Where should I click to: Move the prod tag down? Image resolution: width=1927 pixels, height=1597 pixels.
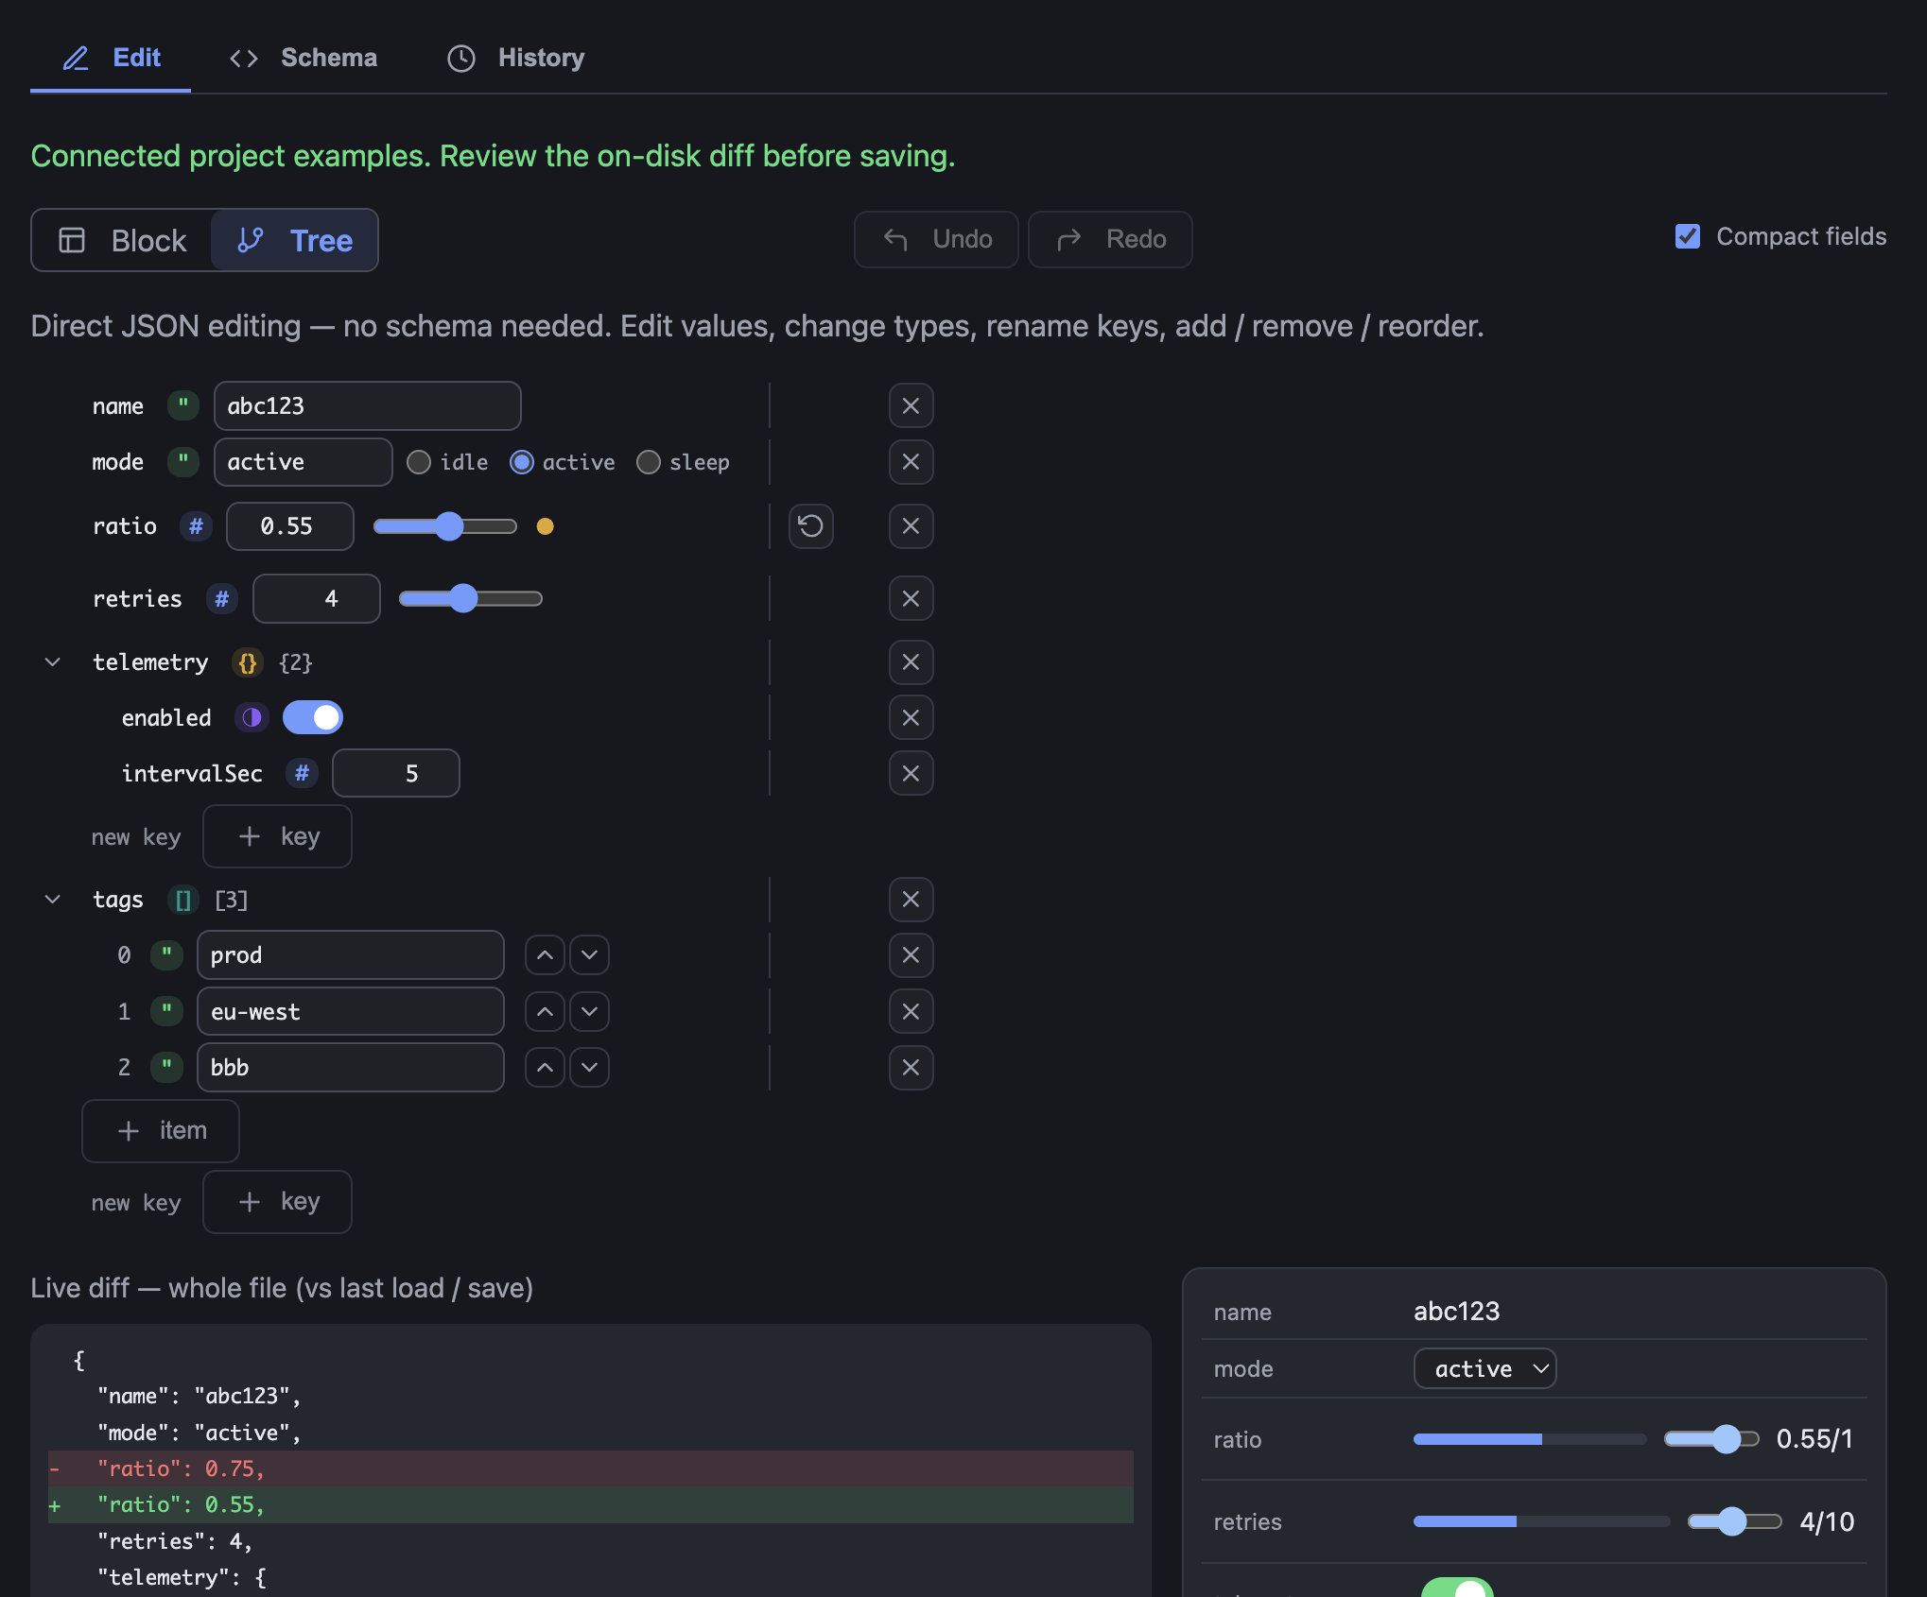[589, 955]
